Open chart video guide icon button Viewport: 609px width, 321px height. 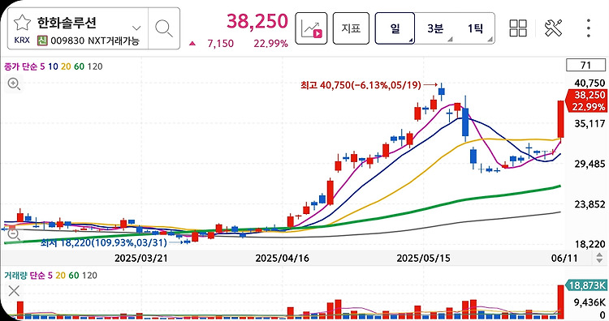311,28
